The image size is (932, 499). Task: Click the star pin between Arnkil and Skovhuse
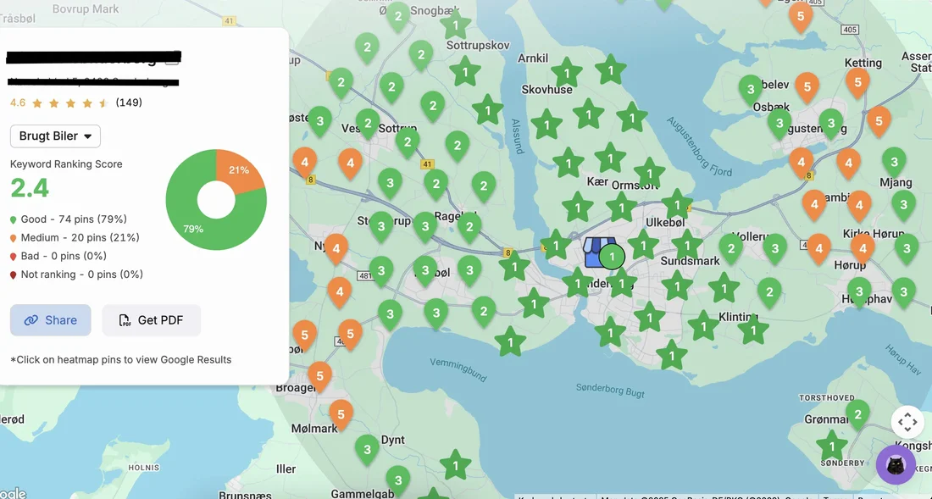567,74
